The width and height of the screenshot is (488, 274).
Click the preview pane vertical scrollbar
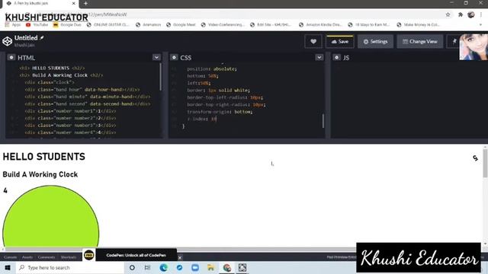[x=485, y=163]
